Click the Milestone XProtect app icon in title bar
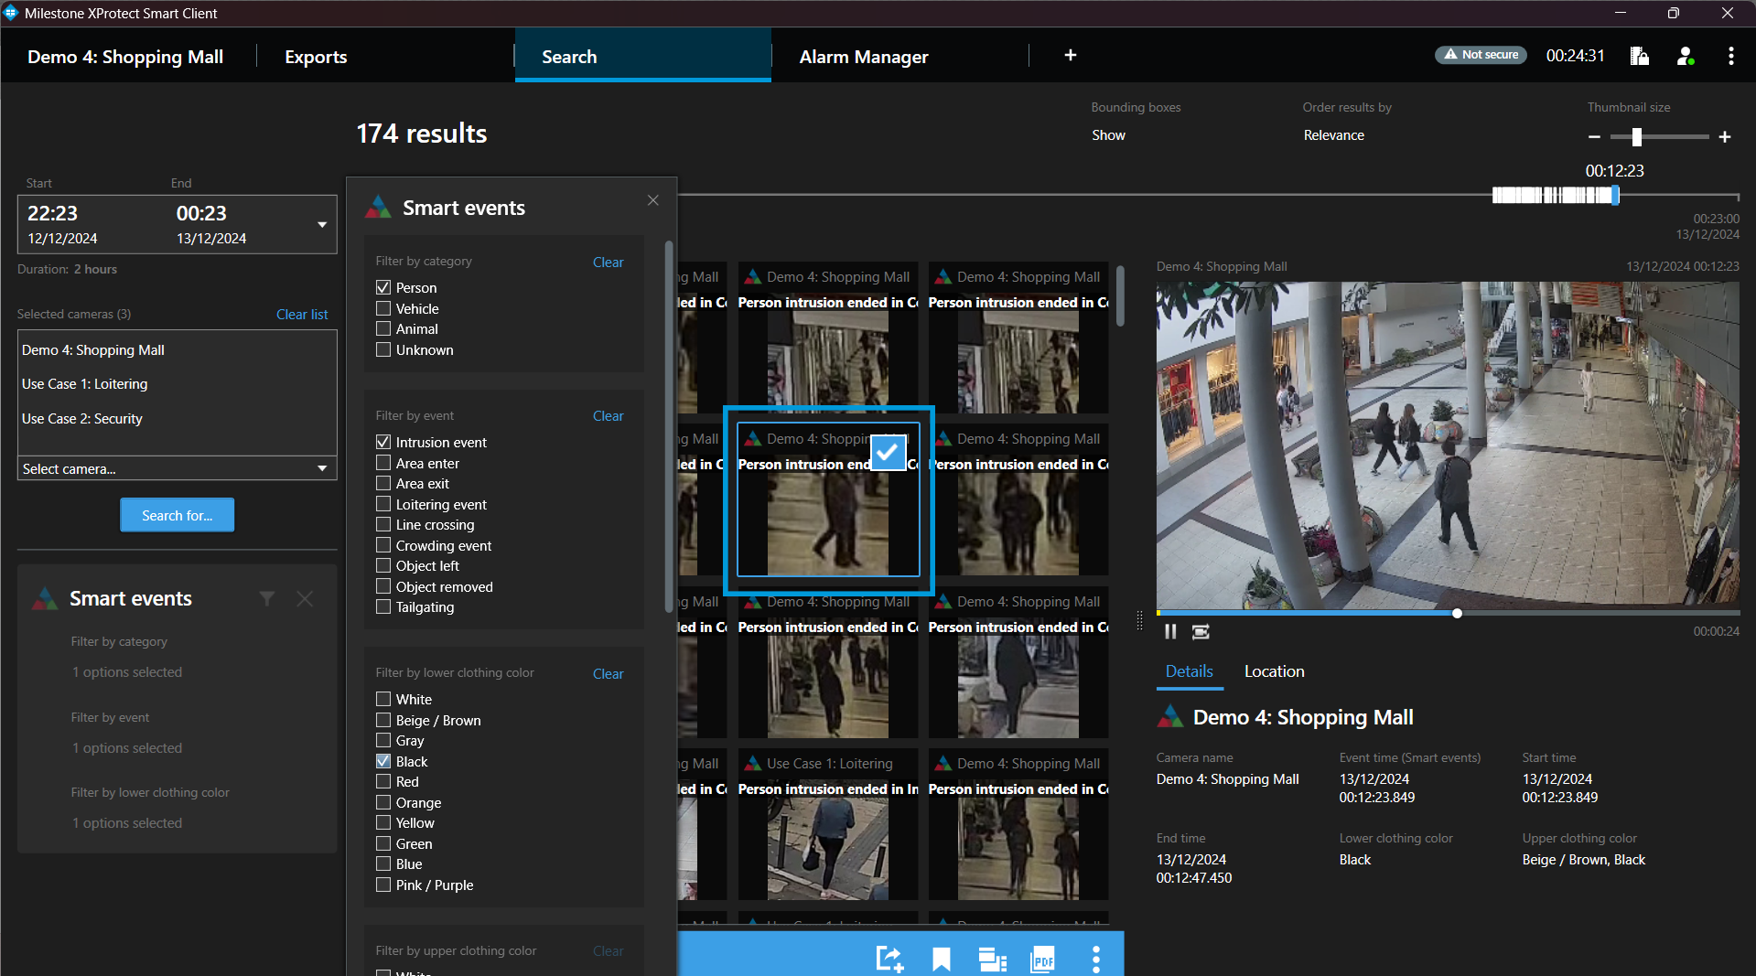The width and height of the screenshot is (1756, 976). 11,13
